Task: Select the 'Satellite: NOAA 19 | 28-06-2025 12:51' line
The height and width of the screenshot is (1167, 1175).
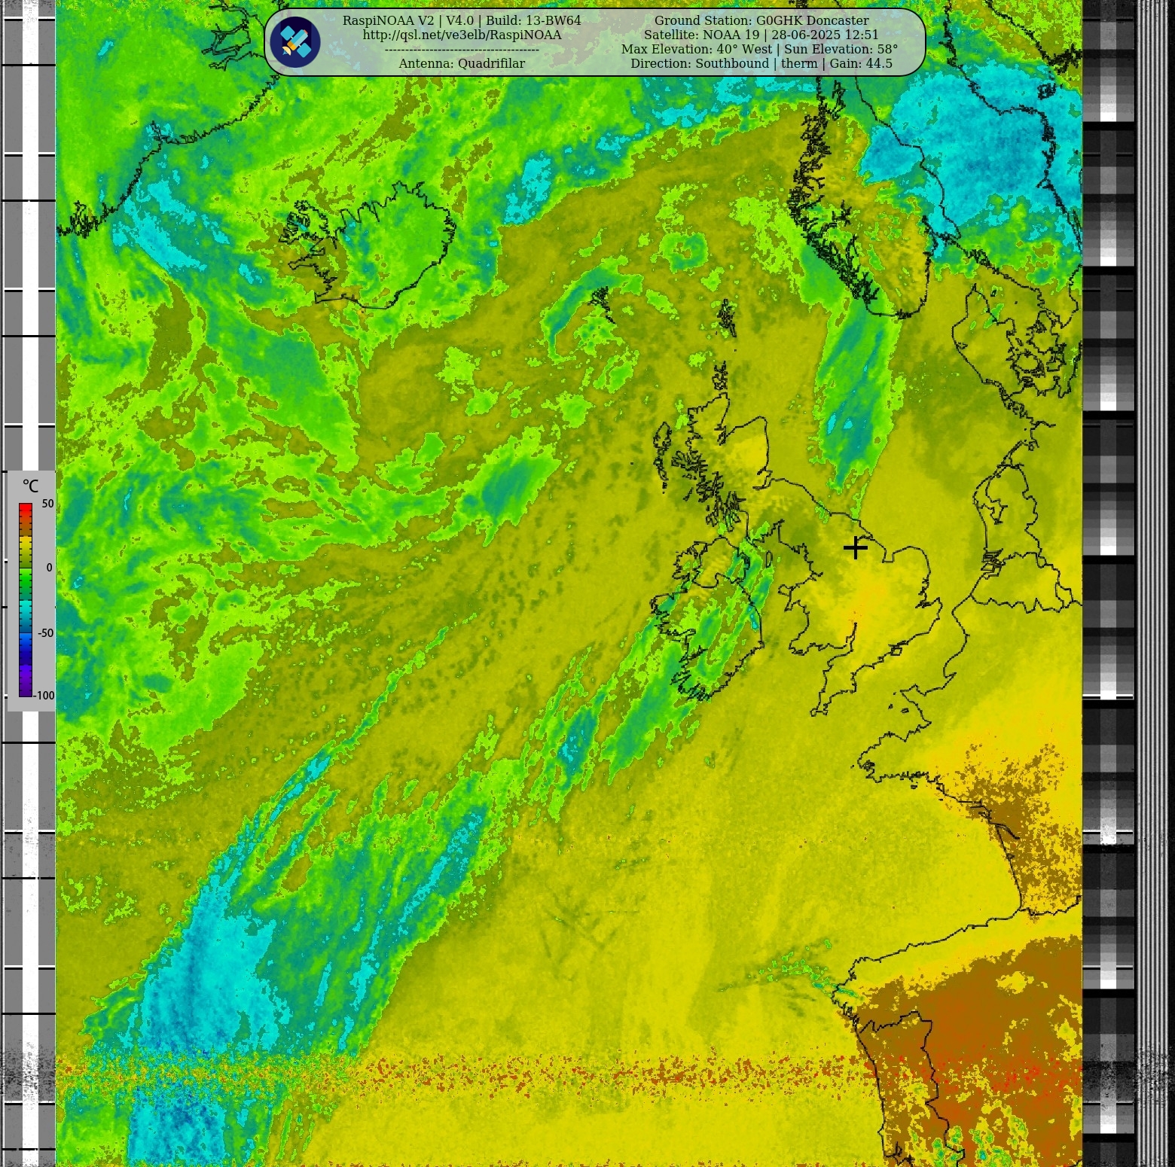Action: coord(761,35)
